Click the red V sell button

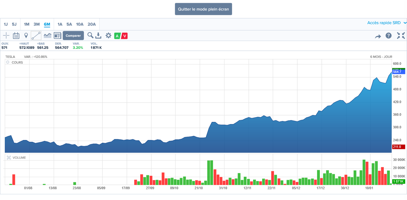(124, 36)
